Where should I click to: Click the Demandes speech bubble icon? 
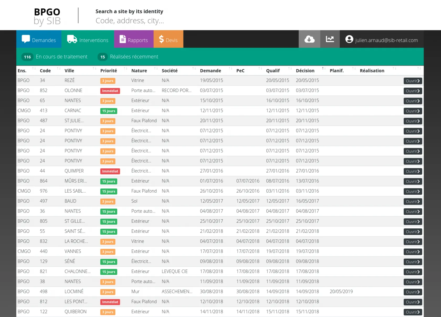(26, 39)
